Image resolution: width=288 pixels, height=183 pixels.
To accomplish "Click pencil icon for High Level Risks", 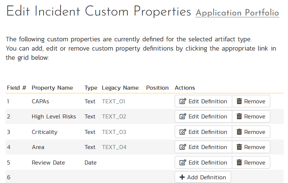I will 182,117.
